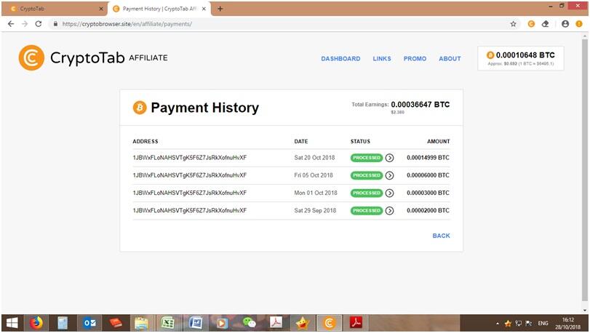
Task: Open the LINKS page
Action: coord(381,59)
